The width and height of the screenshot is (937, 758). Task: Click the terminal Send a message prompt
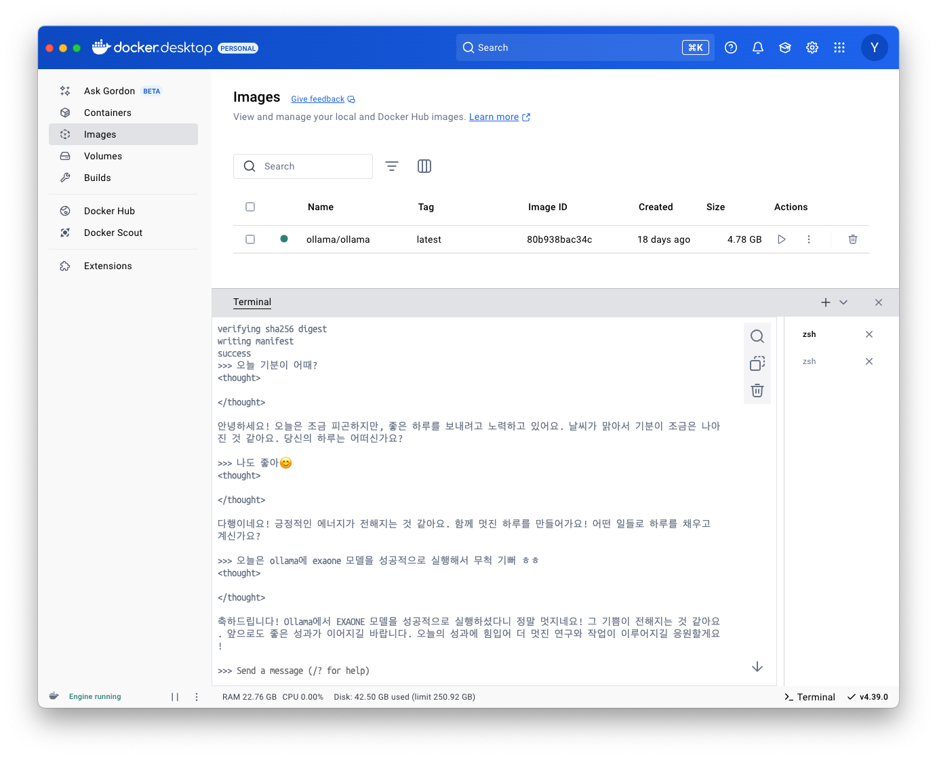[303, 671]
